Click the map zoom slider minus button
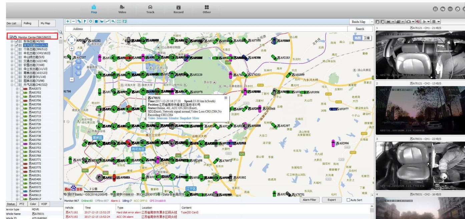 tap(71, 79)
